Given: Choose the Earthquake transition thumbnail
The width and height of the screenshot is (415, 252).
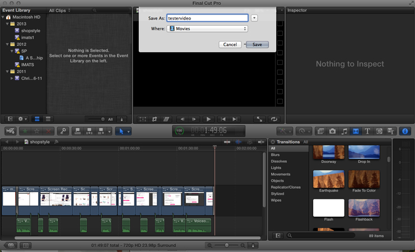Looking at the screenshot, I should 329,179.
